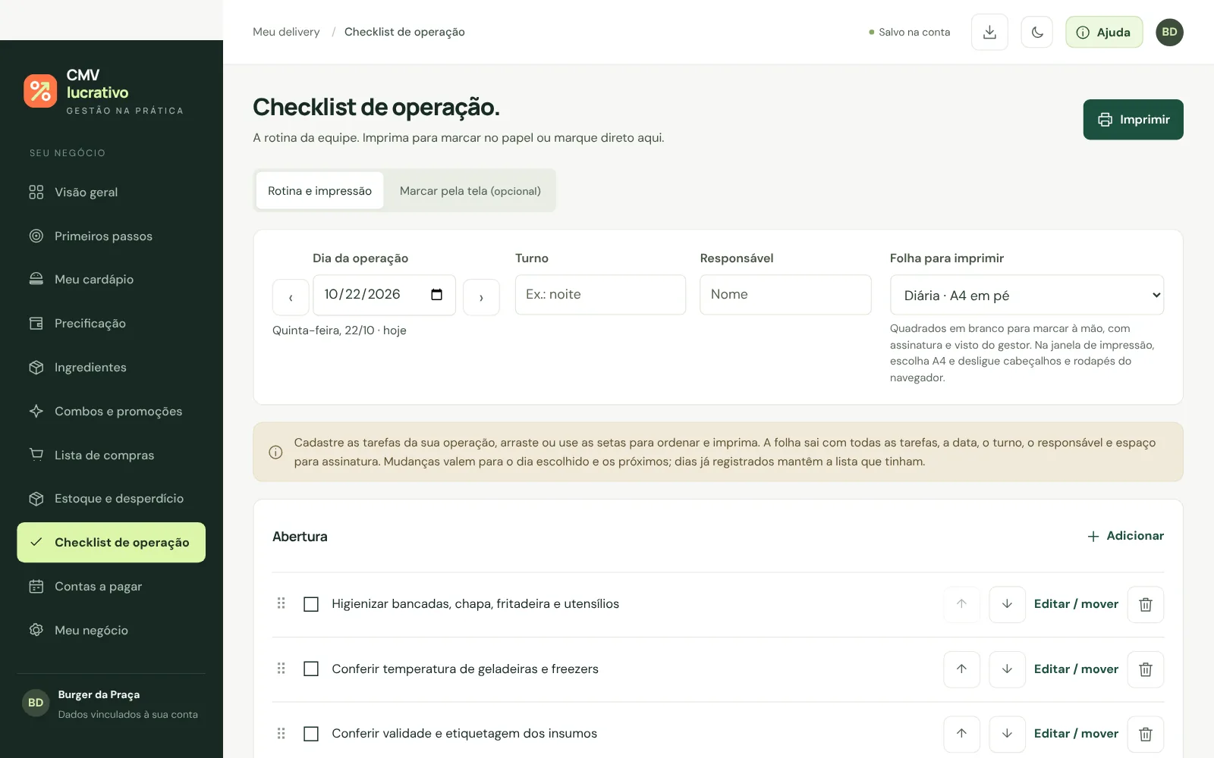Move 'Conferir validade' task down

[1007, 734]
